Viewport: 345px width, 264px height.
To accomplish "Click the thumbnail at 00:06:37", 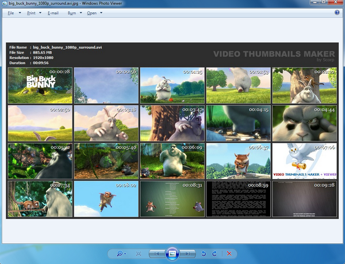I will [238, 161].
